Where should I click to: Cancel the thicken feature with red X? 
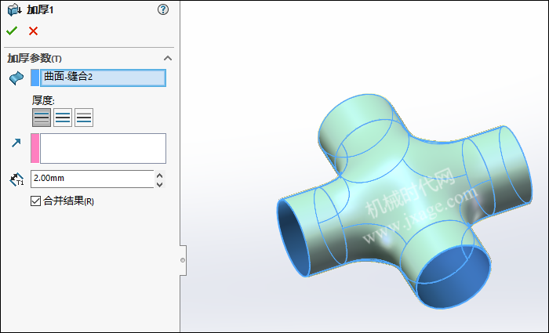click(33, 31)
